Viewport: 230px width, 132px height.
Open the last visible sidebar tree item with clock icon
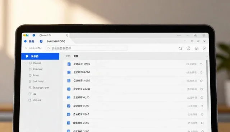34,100
